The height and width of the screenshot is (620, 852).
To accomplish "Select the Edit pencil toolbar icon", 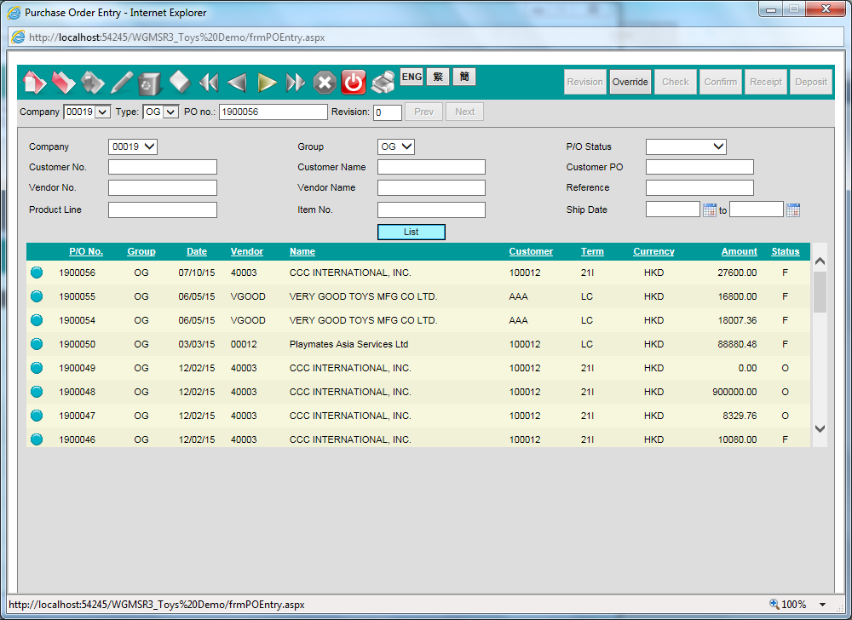I will [122, 83].
